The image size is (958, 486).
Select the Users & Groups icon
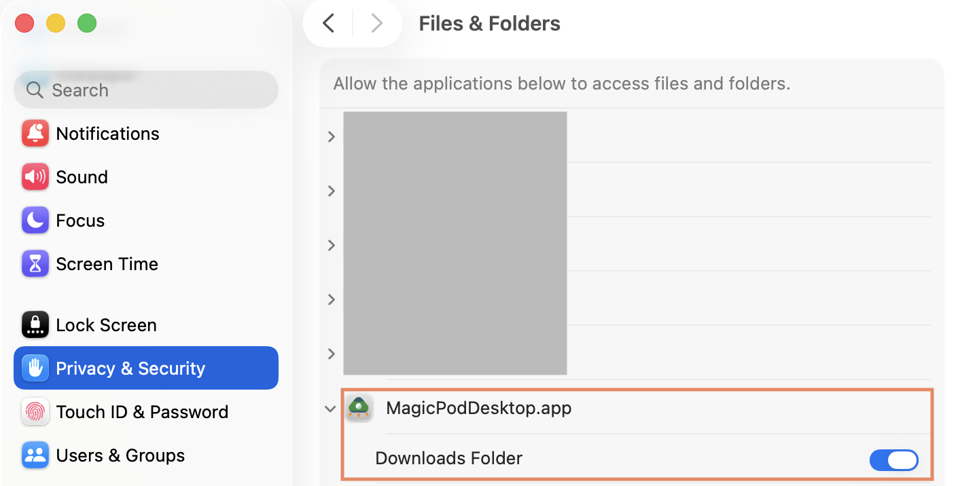[x=35, y=455]
